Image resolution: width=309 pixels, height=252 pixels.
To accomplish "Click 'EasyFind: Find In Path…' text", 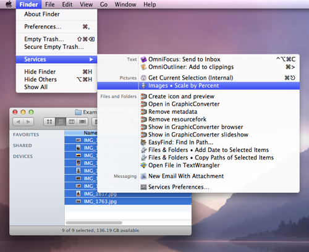I will [x=180, y=142].
